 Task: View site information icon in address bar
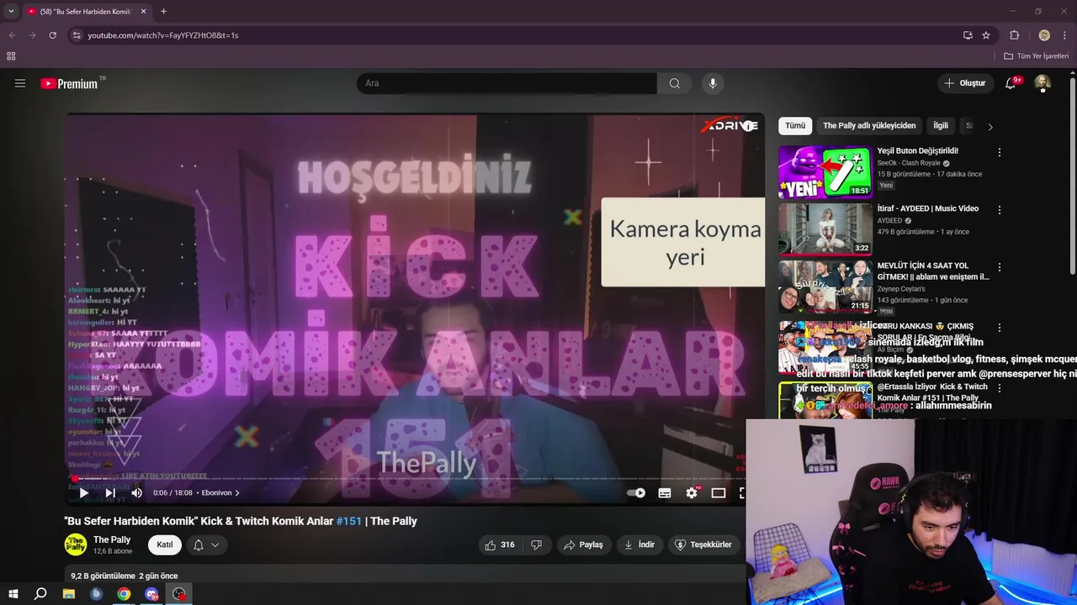pyautogui.click(x=77, y=35)
